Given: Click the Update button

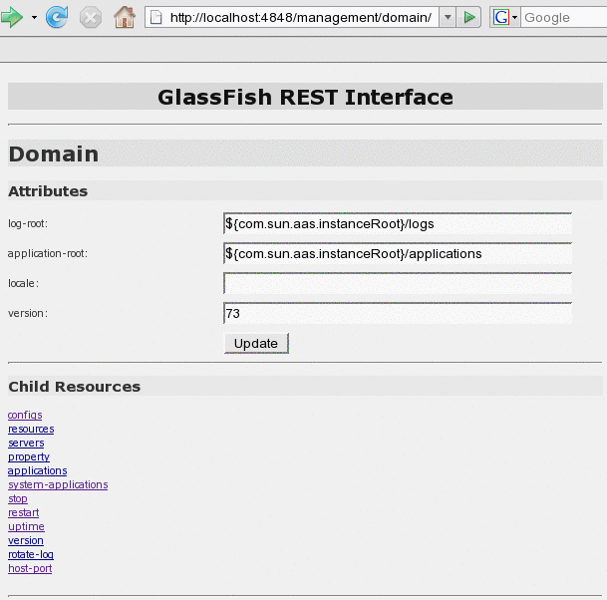Looking at the screenshot, I should 256,343.
